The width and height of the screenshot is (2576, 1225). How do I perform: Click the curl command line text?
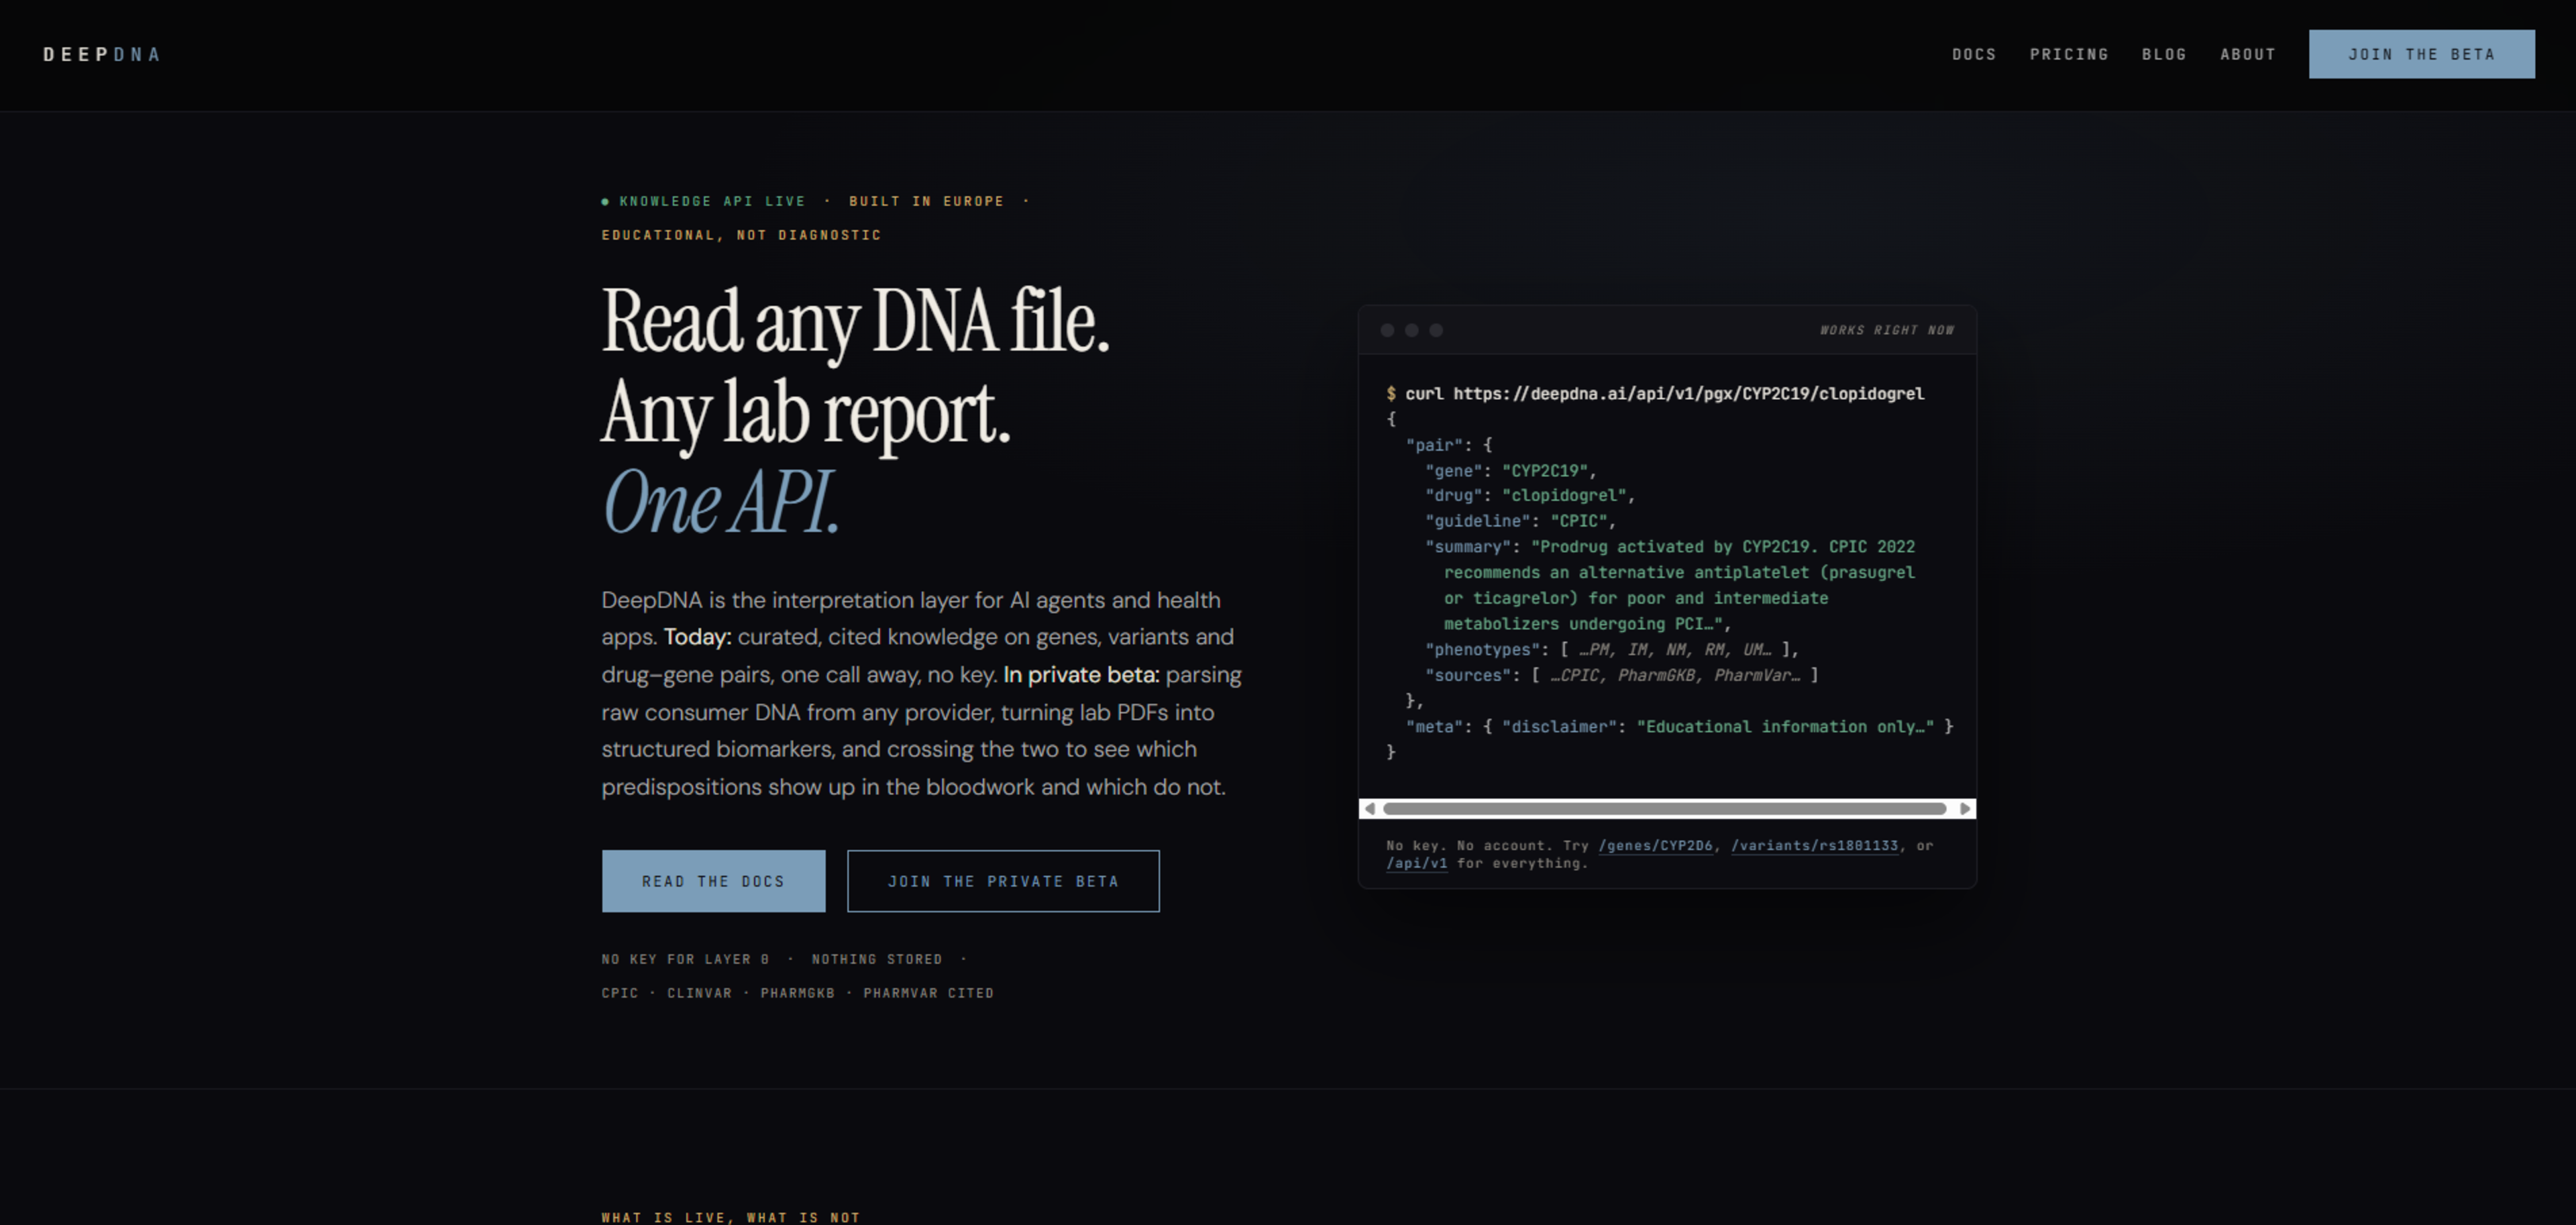pos(1654,393)
